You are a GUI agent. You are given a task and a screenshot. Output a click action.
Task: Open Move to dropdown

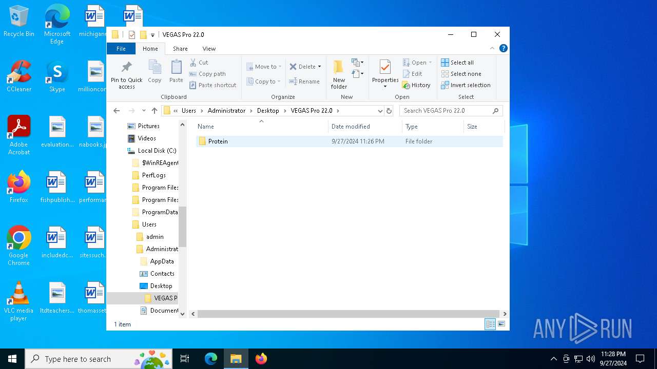(x=264, y=67)
